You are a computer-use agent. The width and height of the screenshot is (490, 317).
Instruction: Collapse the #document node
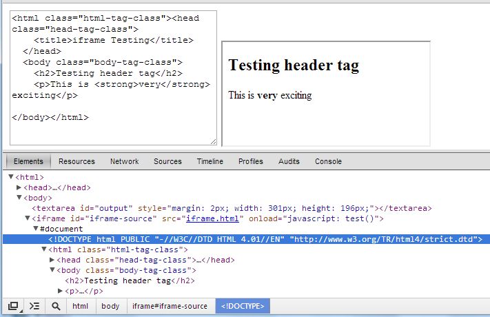click(x=36, y=229)
